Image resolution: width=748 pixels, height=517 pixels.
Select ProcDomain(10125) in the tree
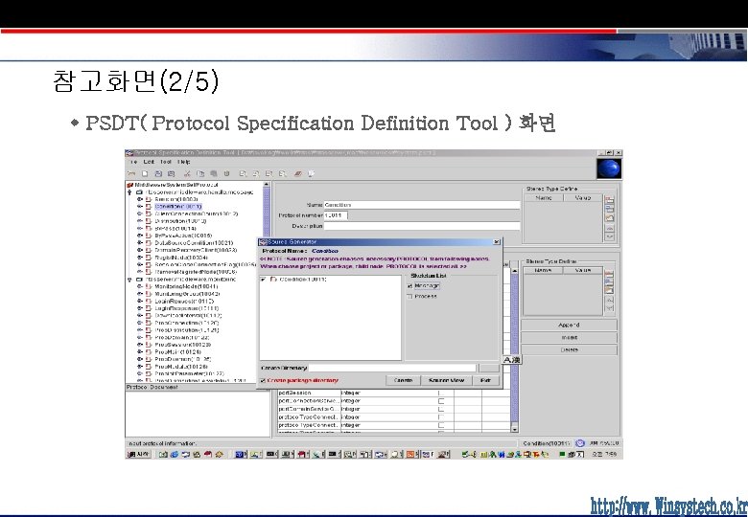pos(183,359)
